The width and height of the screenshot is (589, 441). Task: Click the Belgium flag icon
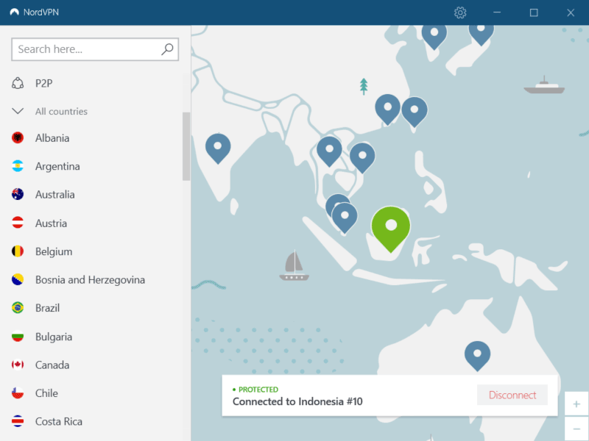click(x=18, y=251)
